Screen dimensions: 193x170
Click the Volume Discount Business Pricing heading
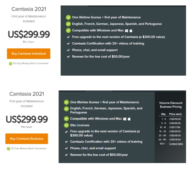pyautogui.click(x=171, y=105)
